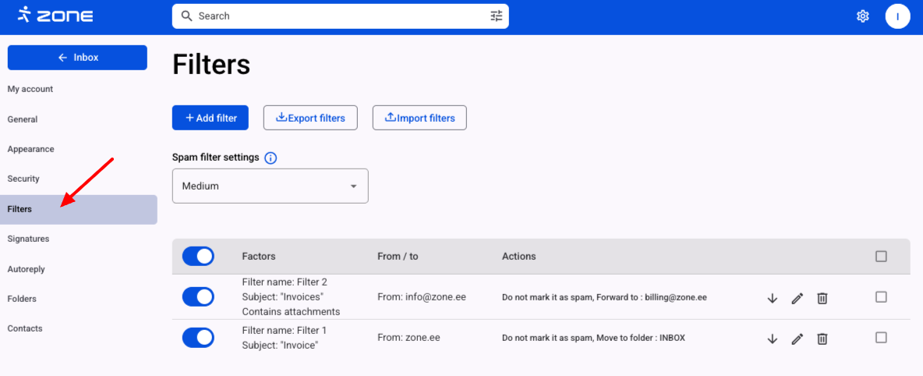Edit Filter 2 with the pencil icon

[797, 298]
